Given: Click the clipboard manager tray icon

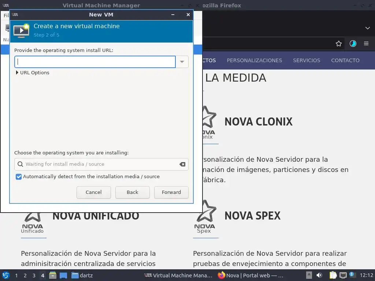Looking at the screenshot, I should [333, 275].
